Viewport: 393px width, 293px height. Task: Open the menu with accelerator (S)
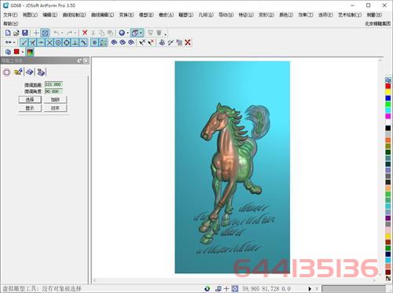click(x=186, y=15)
